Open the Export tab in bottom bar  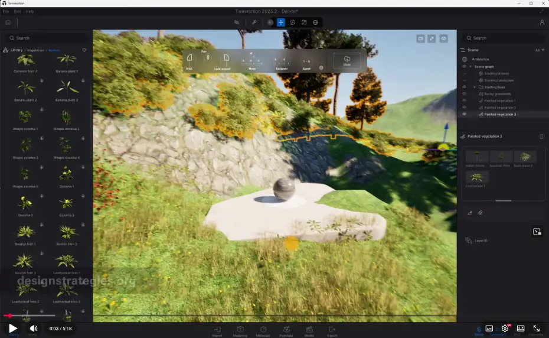[x=332, y=331]
